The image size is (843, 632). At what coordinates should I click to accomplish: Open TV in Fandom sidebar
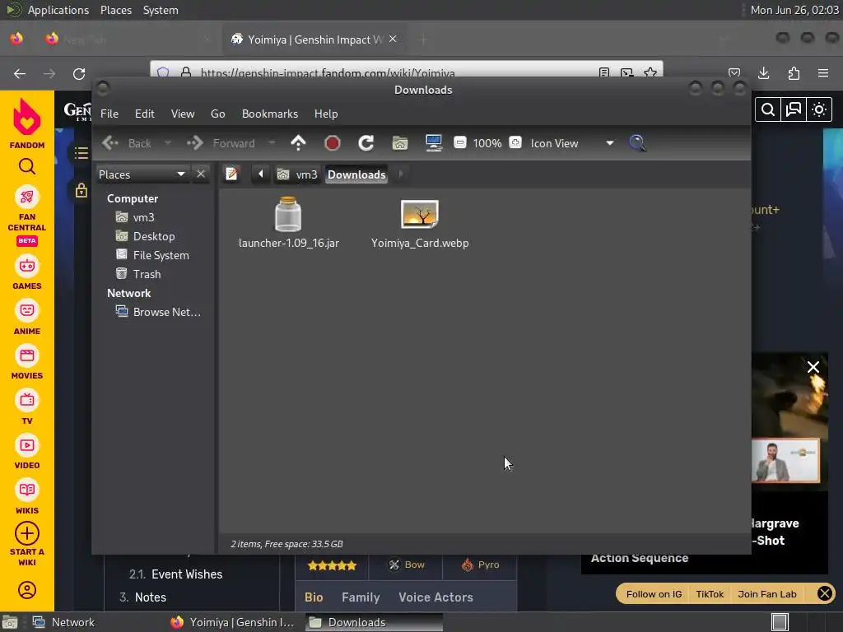[x=27, y=408]
